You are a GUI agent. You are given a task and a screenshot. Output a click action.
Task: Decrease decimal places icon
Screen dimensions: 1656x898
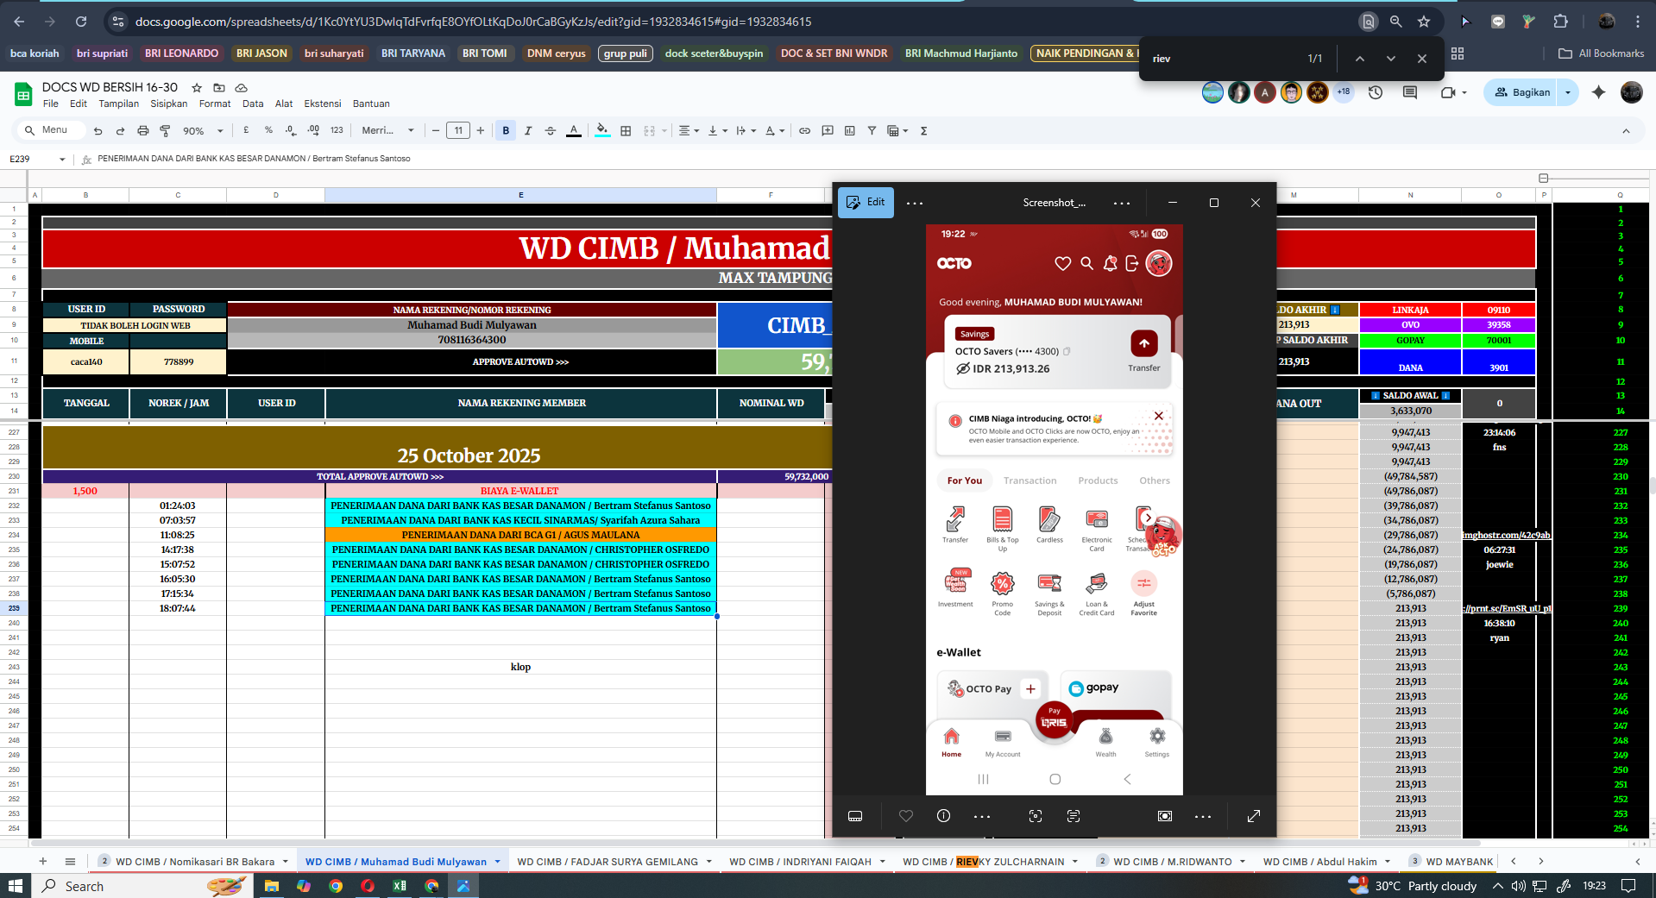coord(291,130)
